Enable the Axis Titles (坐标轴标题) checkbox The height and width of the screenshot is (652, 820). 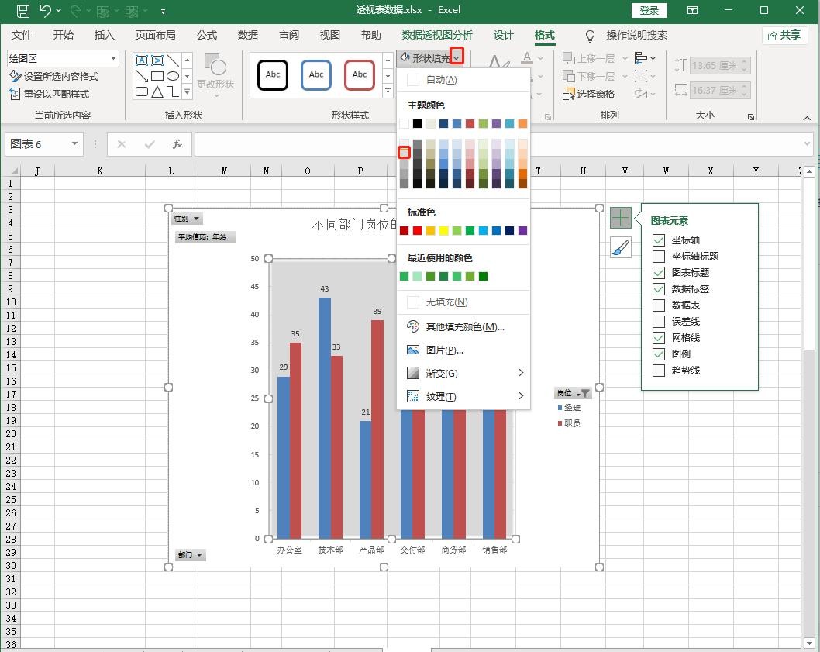click(x=659, y=257)
